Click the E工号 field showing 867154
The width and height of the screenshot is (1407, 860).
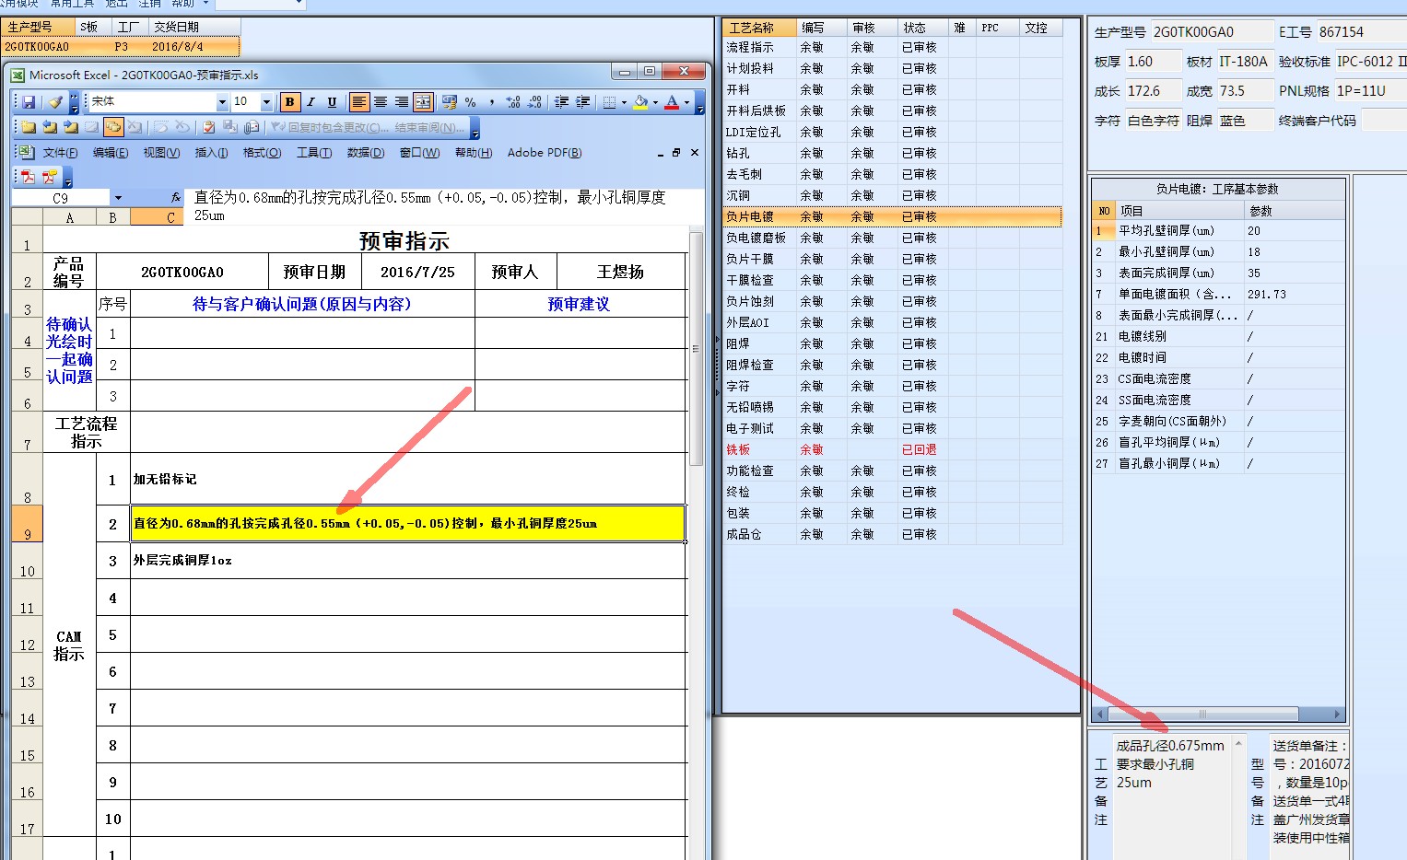[1361, 31]
